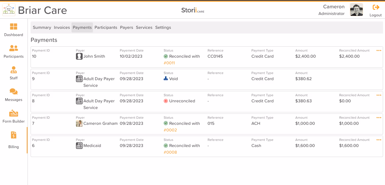Click the Logout arrow icon
The image size is (385, 185).
pyautogui.click(x=376, y=7)
